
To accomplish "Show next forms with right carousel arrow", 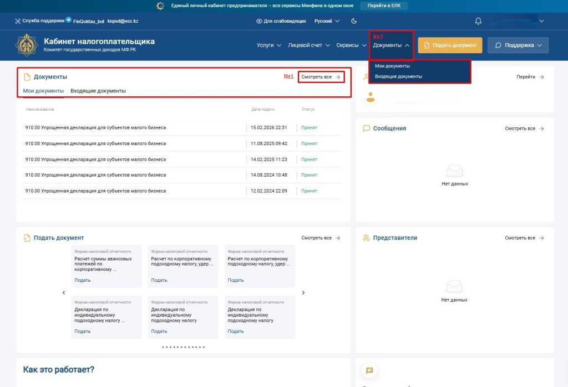I will point(303,292).
